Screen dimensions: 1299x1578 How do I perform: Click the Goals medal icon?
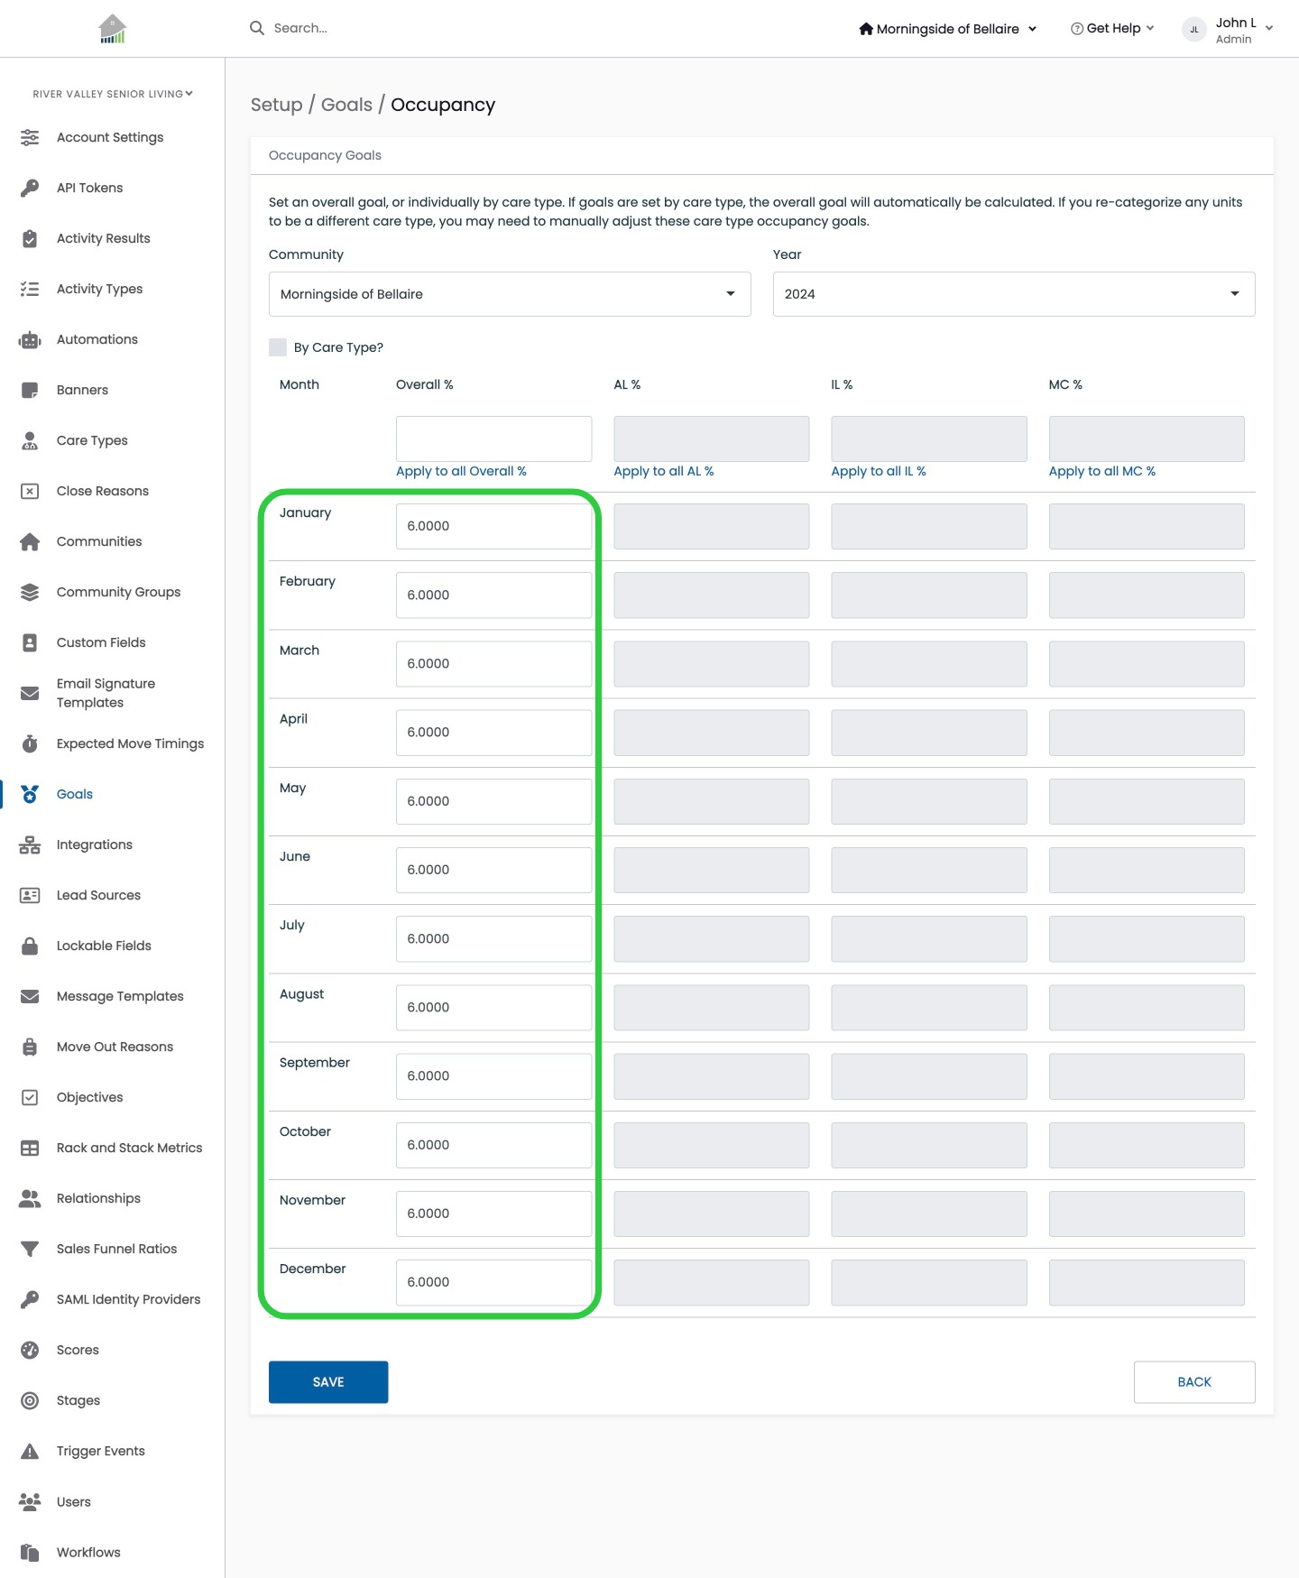(x=30, y=794)
